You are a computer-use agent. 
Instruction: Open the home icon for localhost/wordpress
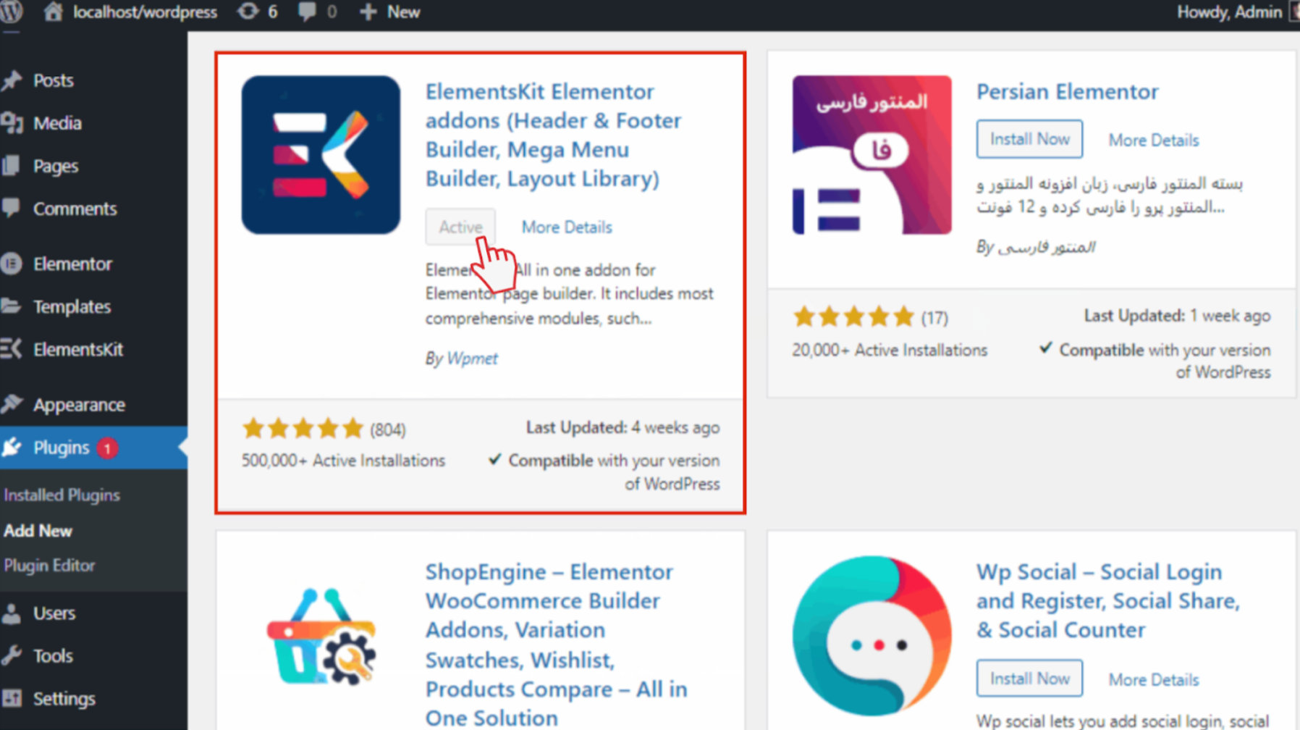[x=53, y=12]
